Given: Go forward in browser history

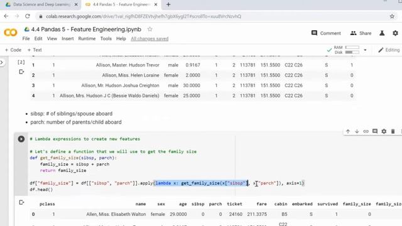Looking at the screenshot, I should (17, 16).
